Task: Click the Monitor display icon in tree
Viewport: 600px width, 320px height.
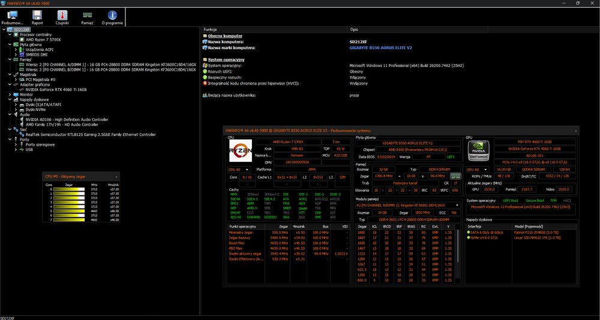Action: point(16,95)
